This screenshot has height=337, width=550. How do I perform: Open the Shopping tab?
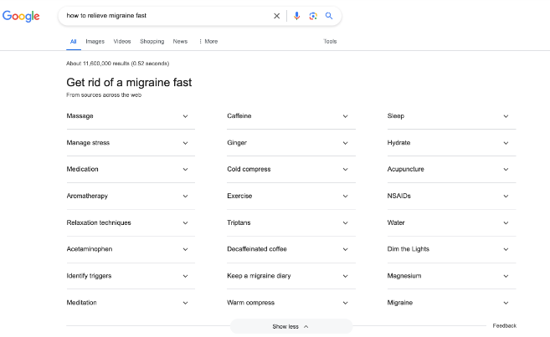coord(152,41)
